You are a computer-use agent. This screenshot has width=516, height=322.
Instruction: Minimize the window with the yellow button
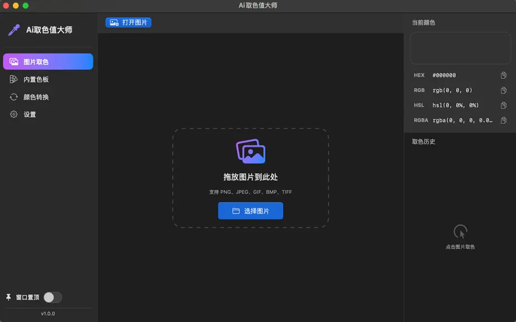16,6
